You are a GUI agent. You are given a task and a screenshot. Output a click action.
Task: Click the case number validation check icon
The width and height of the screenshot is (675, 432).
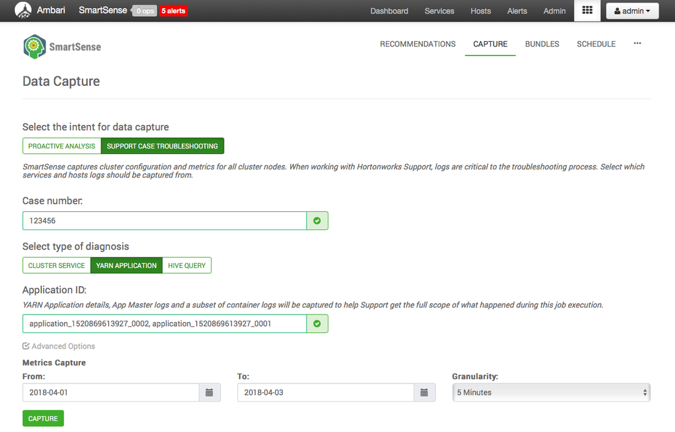point(318,221)
